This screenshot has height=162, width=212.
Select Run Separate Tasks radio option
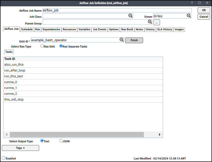pos(61,46)
